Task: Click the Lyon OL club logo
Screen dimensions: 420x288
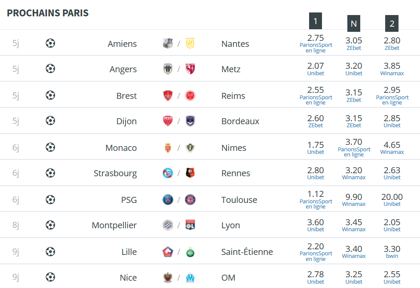Action: click(x=190, y=225)
